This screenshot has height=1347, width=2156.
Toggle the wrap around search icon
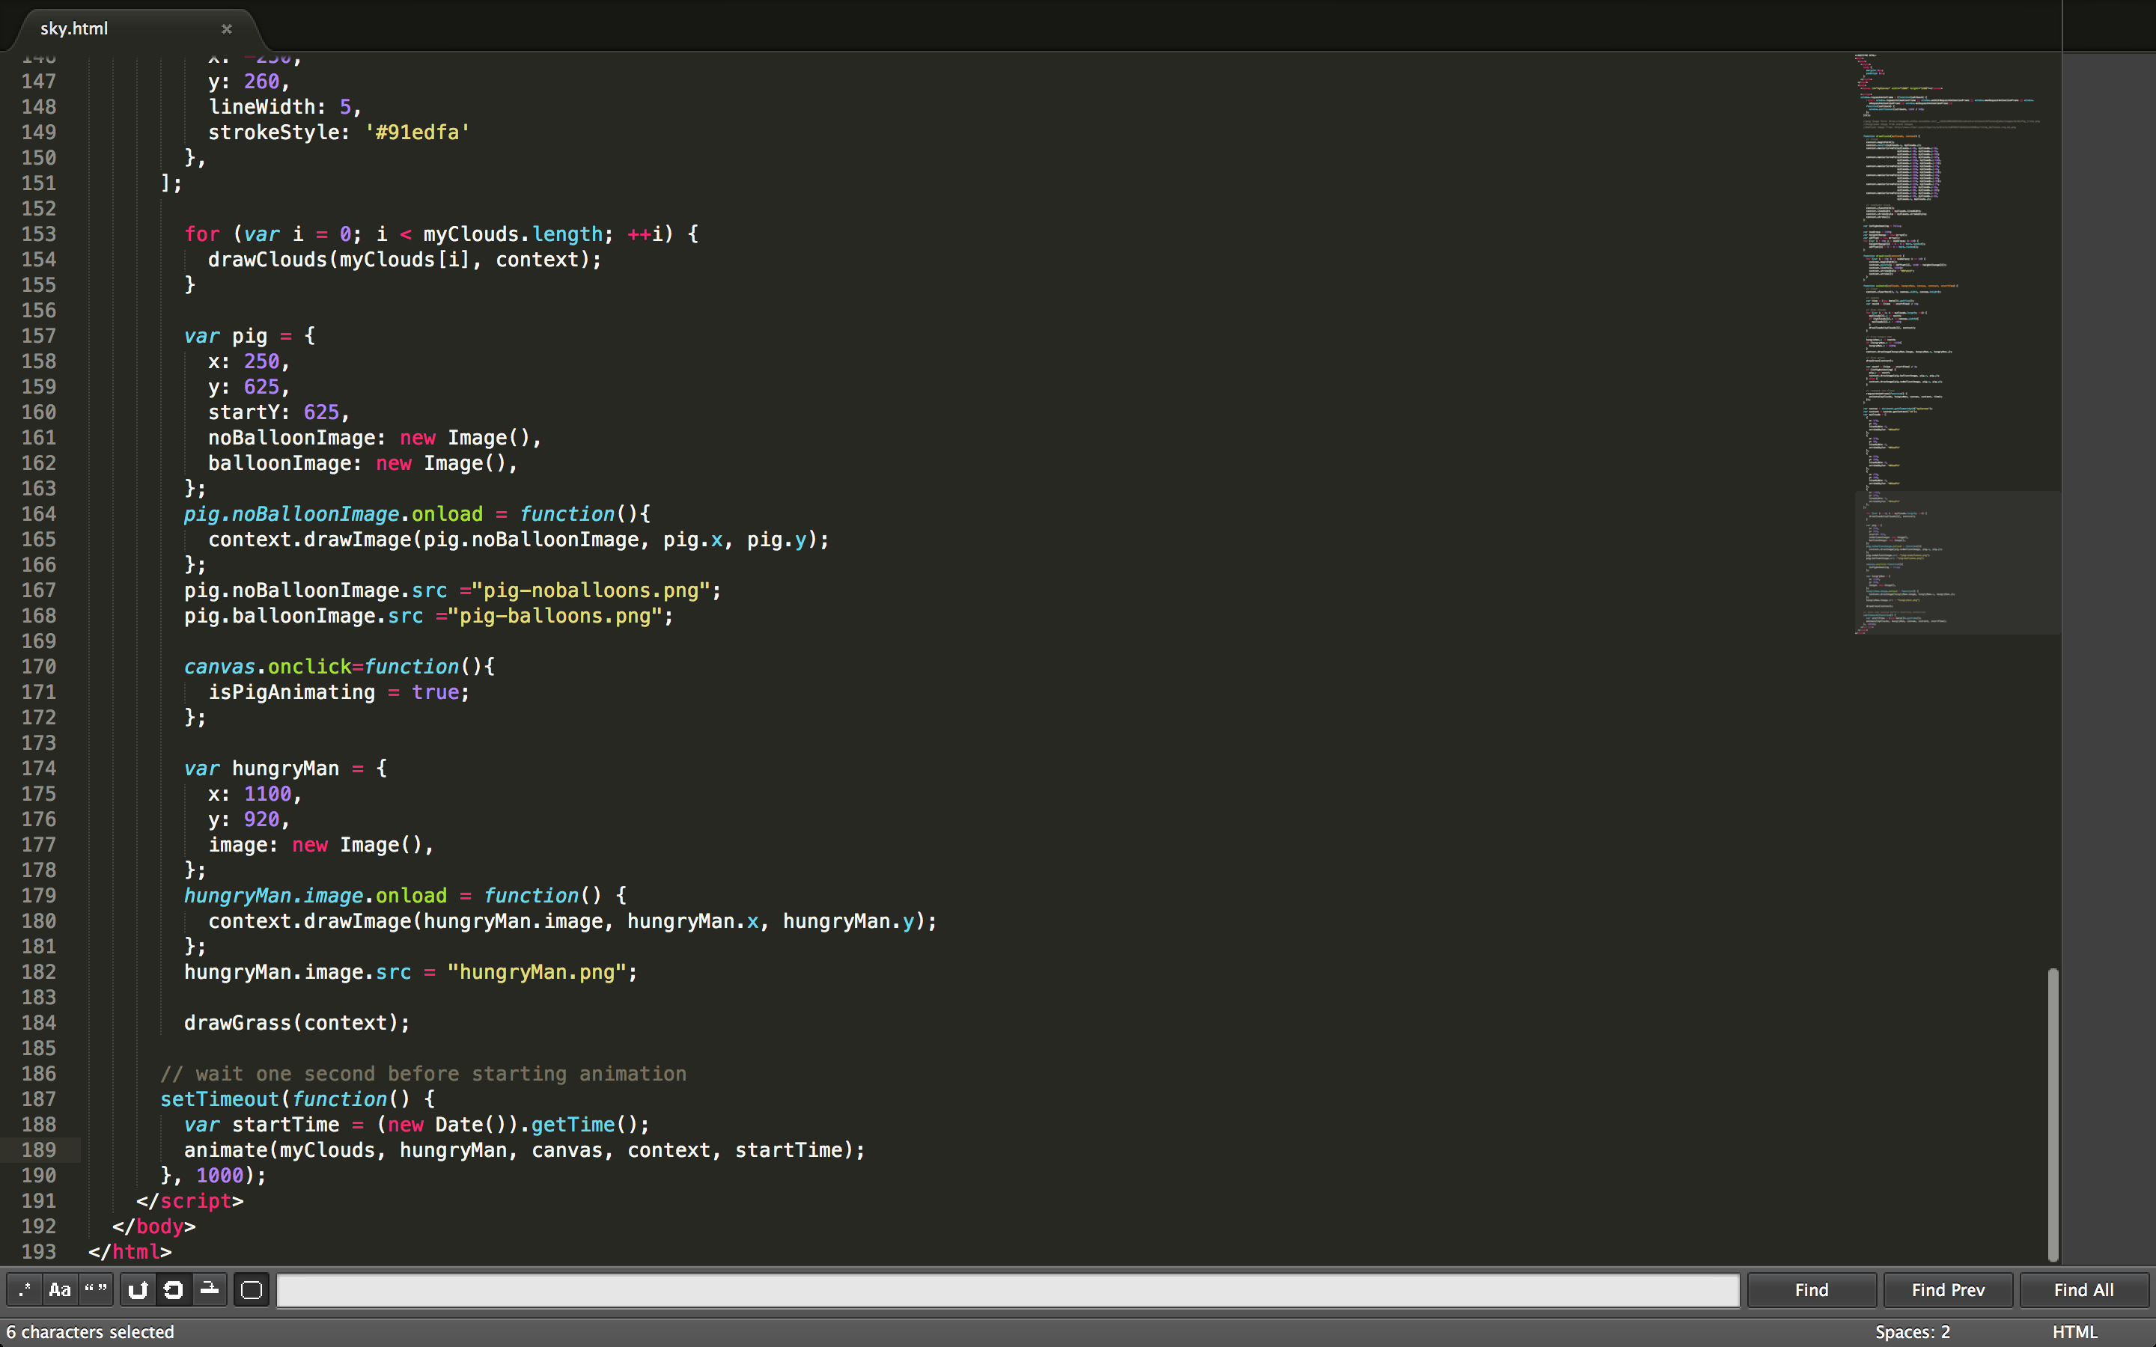(174, 1289)
